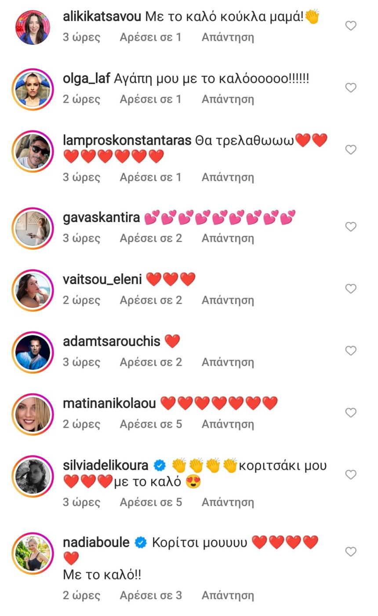This screenshot has height=616, width=378.
Task: Reply to olga_laf via Απάντηση
Action: point(228,99)
